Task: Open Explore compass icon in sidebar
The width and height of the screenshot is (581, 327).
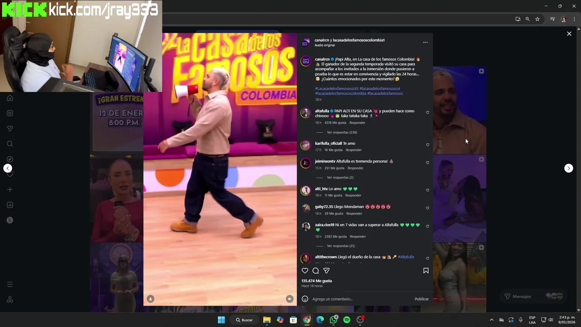Action: click(10, 159)
